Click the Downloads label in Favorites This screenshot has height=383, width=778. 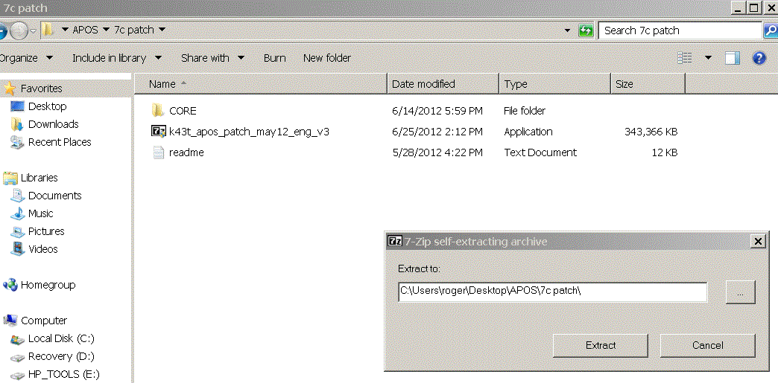point(53,124)
